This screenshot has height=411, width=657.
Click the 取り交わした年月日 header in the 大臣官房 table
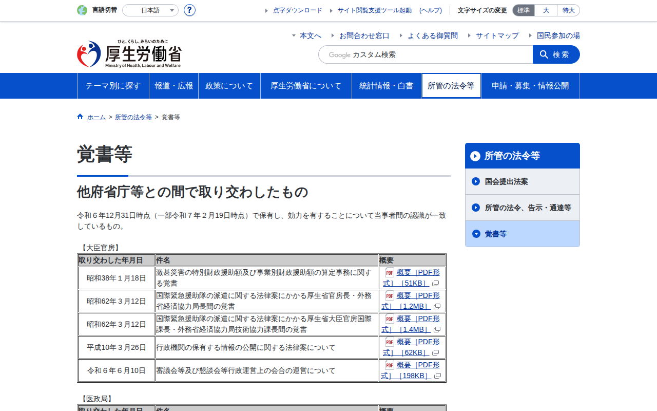pyautogui.click(x=117, y=260)
